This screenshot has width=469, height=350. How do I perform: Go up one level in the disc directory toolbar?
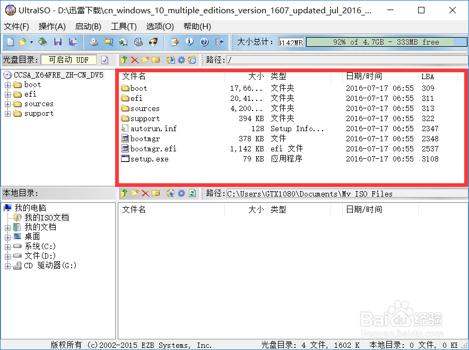coord(124,60)
